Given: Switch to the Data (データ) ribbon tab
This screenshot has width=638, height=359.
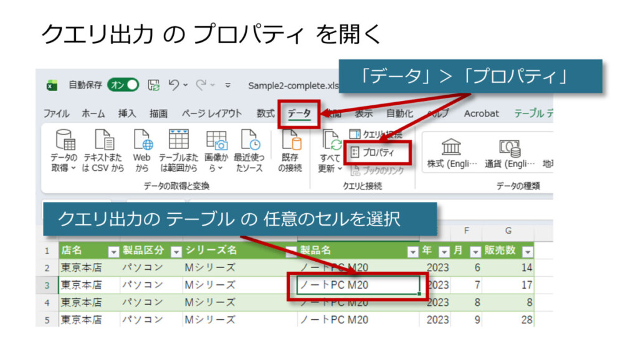Looking at the screenshot, I should 299,113.
